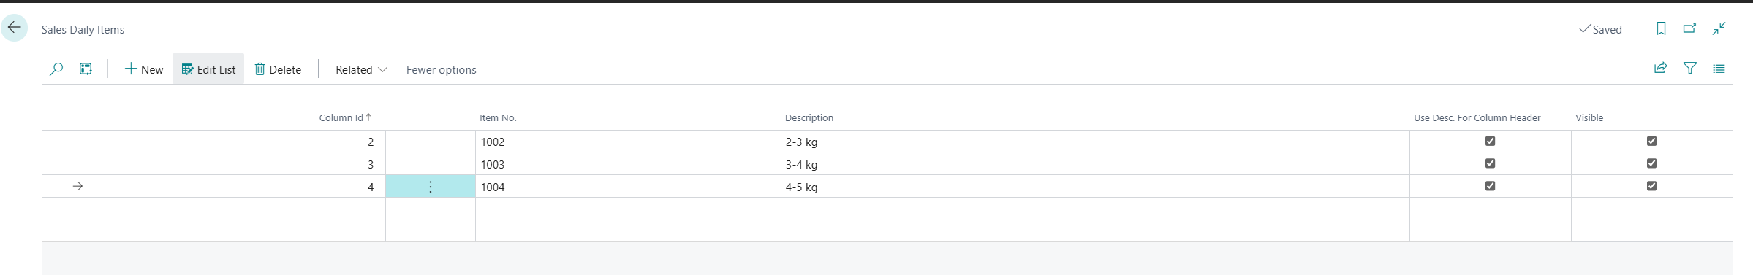Collapse the page with the shrink-arrows icon
The image size is (1753, 275).
[1719, 28]
